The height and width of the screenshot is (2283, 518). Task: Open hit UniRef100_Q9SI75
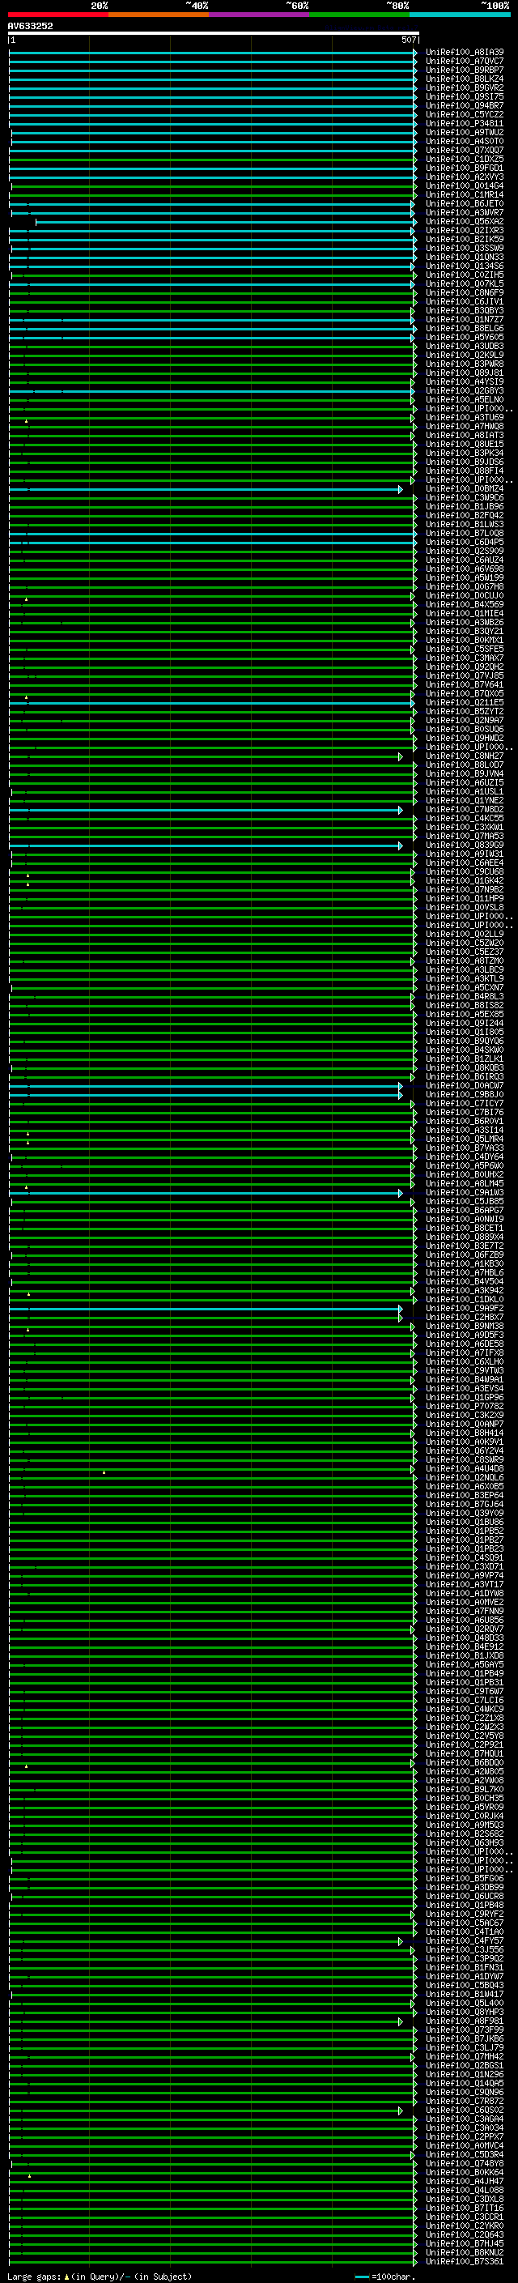point(465,96)
